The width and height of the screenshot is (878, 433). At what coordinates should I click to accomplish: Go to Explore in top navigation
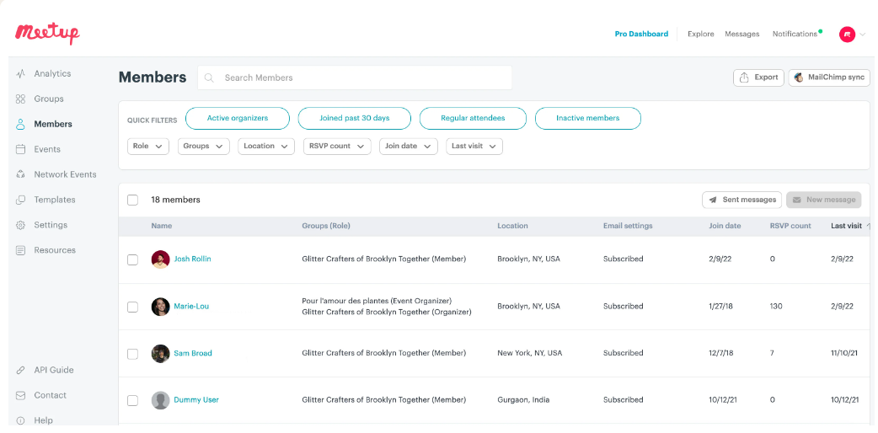click(x=700, y=35)
